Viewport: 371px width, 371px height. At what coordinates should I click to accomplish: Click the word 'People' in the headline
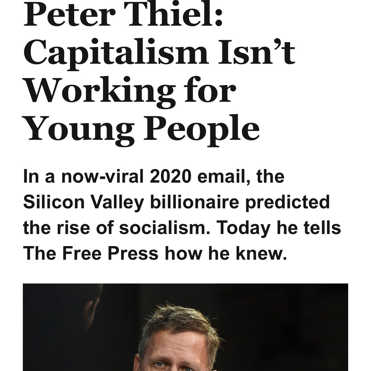[x=202, y=130]
